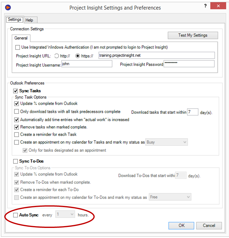Click the Download tasks start within days field
The image size is (229, 238).
point(193,112)
